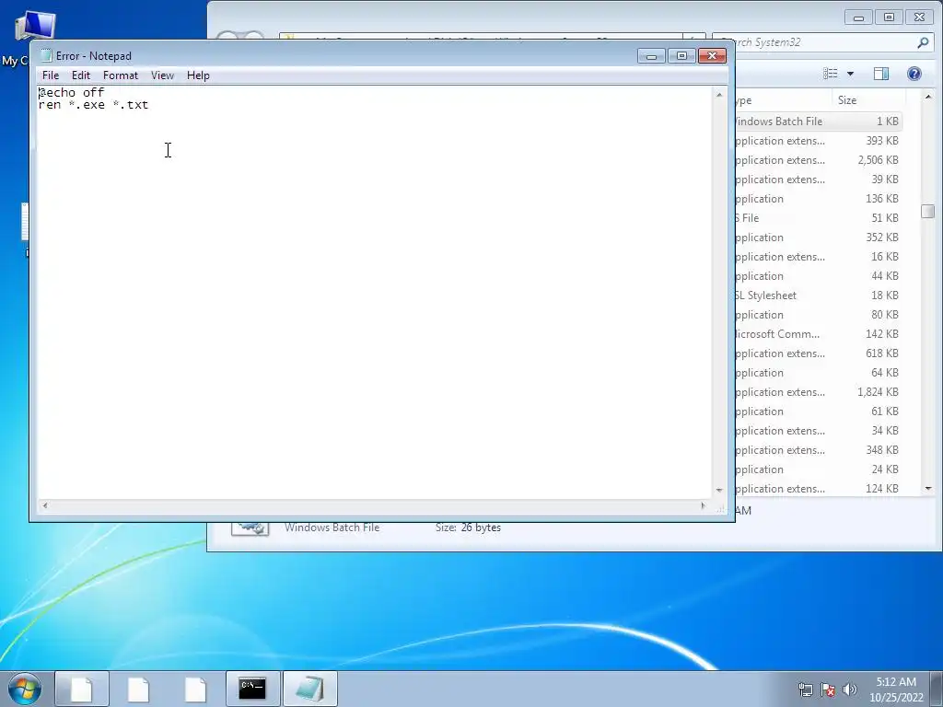Image resolution: width=943 pixels, height=707 pixels.
Task: Click the Notepad title bar document icon
Action: (46, 56)
